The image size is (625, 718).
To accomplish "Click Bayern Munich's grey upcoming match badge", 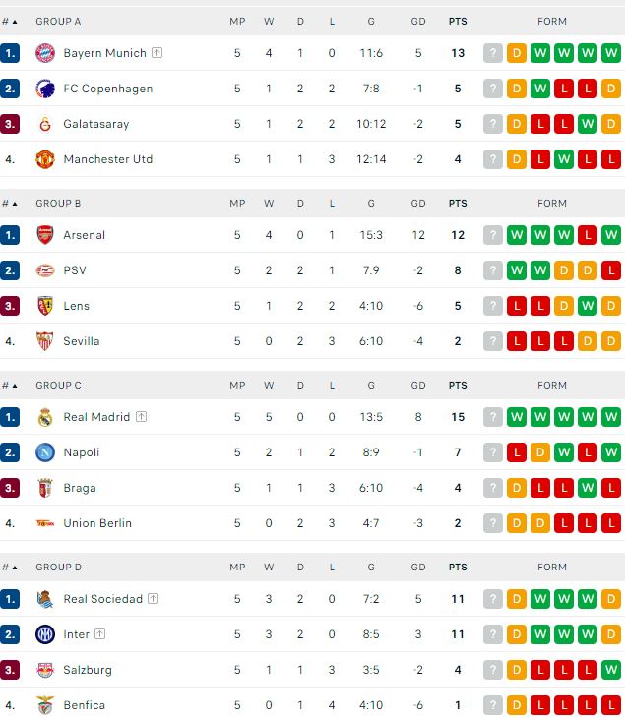I will 493,53.
